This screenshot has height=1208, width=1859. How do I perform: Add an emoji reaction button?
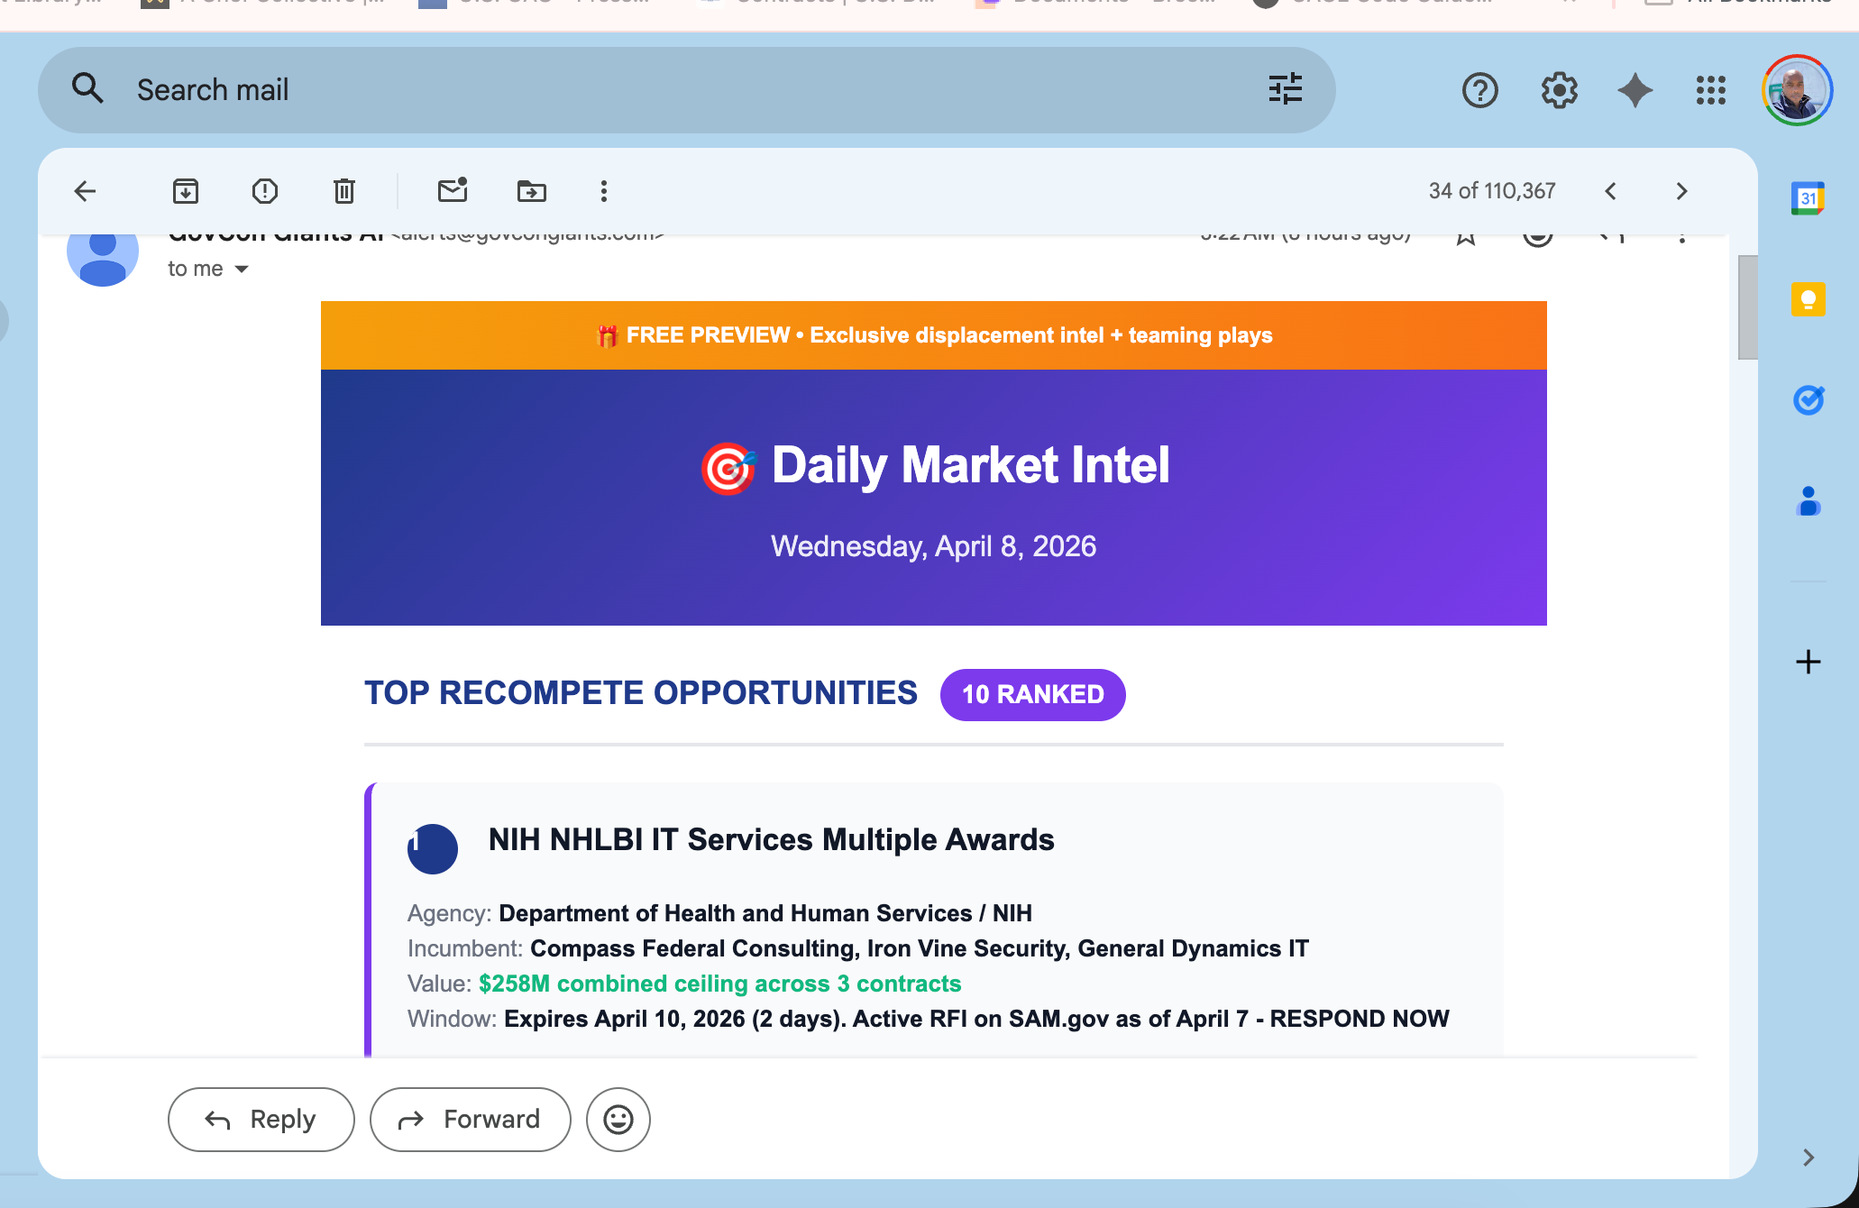[618, 1120]
